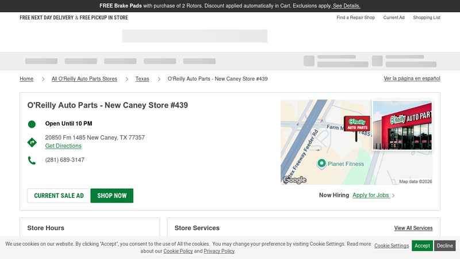This screenshot has width=460, height=259.
Task: Click the store address text 20850 Fm 1485
Action: pyautogui.click(x=95, y=138)
